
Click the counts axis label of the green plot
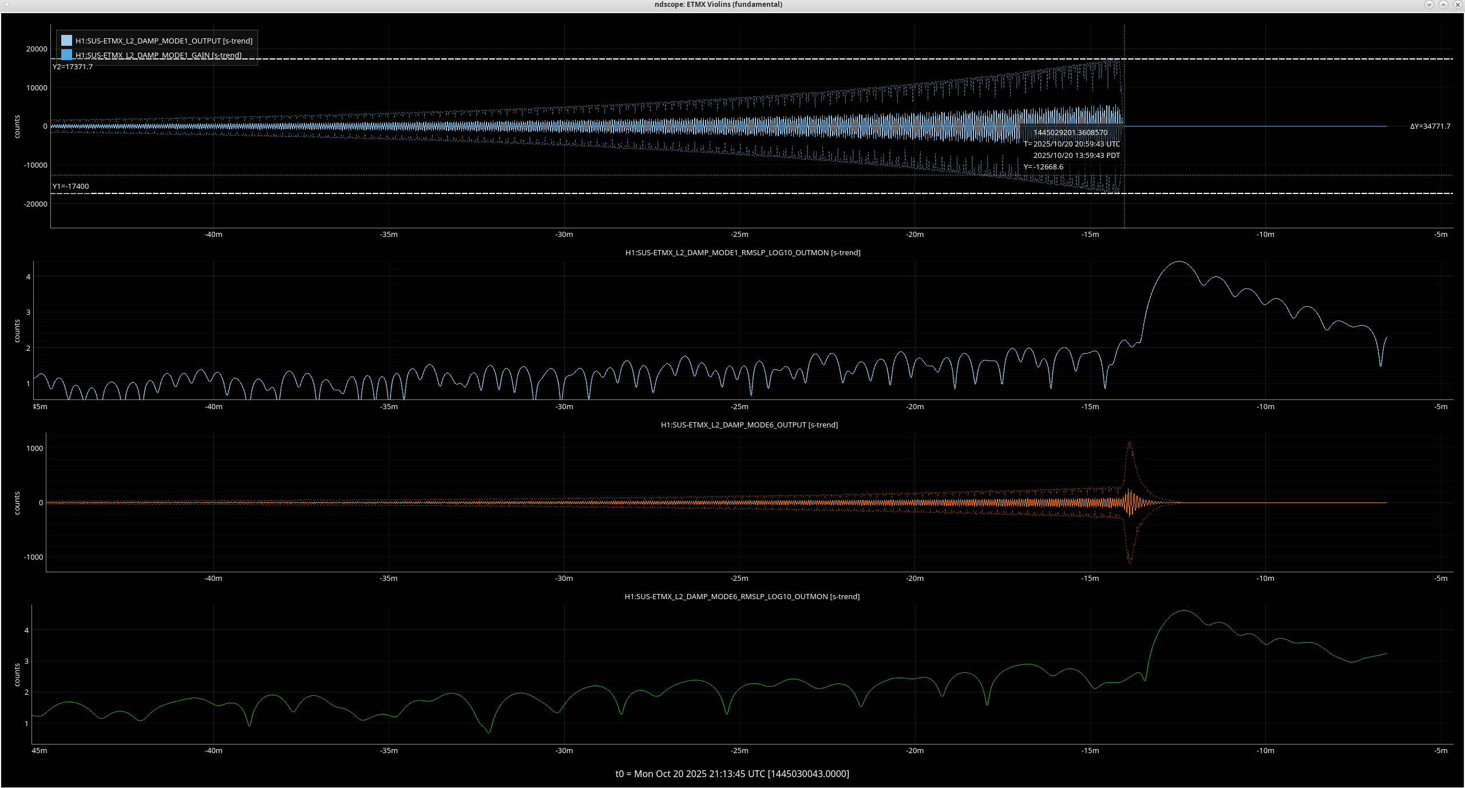[17, 675]
